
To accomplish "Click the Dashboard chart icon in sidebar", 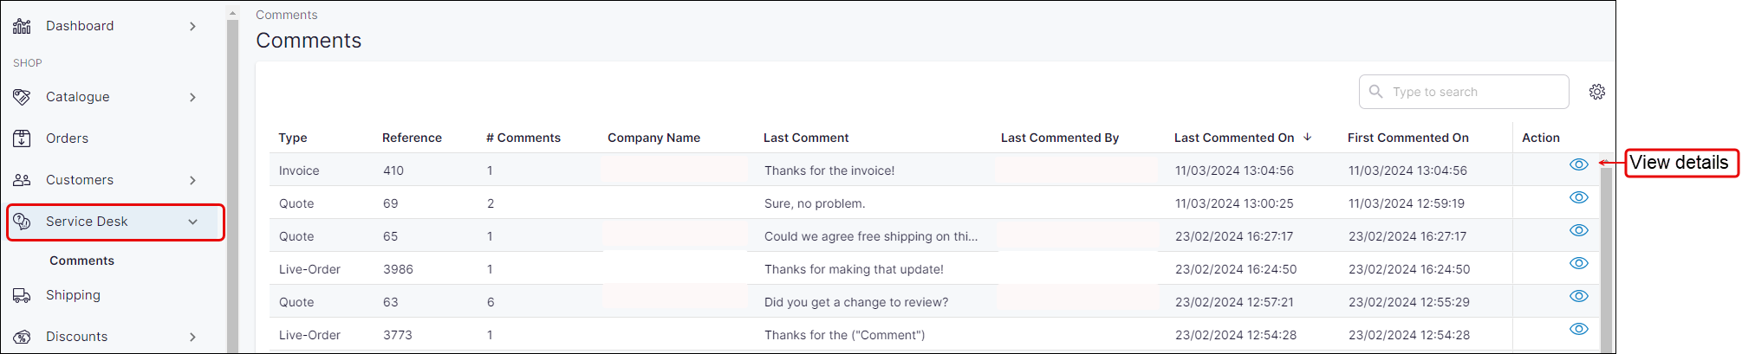I will [22, 26].
